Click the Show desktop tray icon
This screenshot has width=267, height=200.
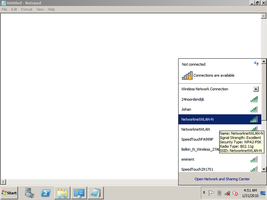click(263, 193)
